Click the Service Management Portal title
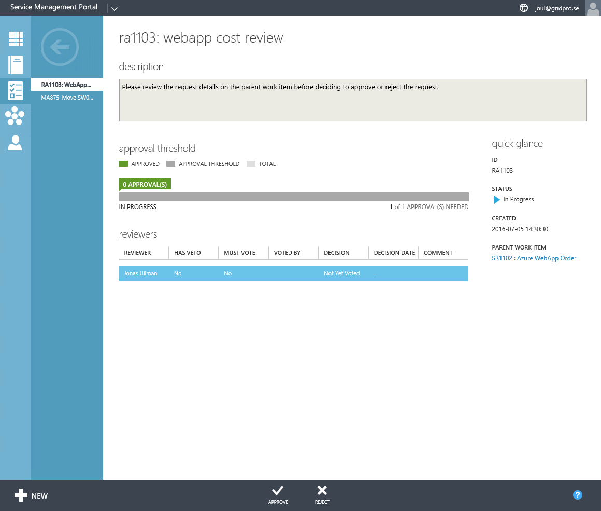Screen dimensions: 601x511 click(x=54, y=7)
